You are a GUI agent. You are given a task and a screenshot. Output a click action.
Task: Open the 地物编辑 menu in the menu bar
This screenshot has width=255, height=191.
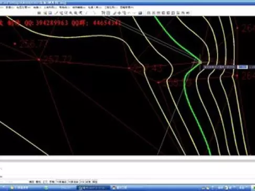click(79, 7)
